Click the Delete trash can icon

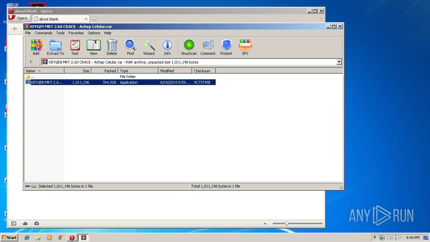[x=112, y=47]
